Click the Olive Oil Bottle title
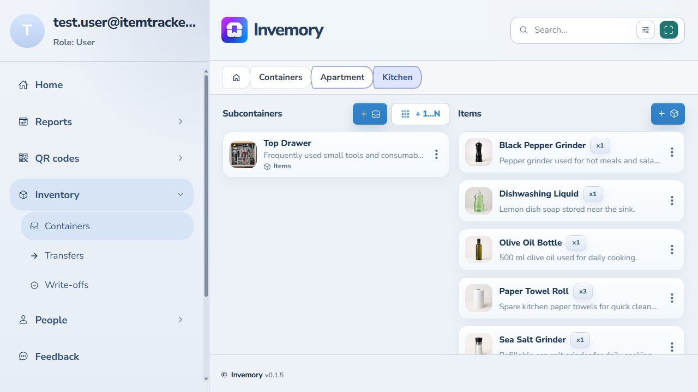The width and height of the screenshot is (698, 392). (531, 243)
